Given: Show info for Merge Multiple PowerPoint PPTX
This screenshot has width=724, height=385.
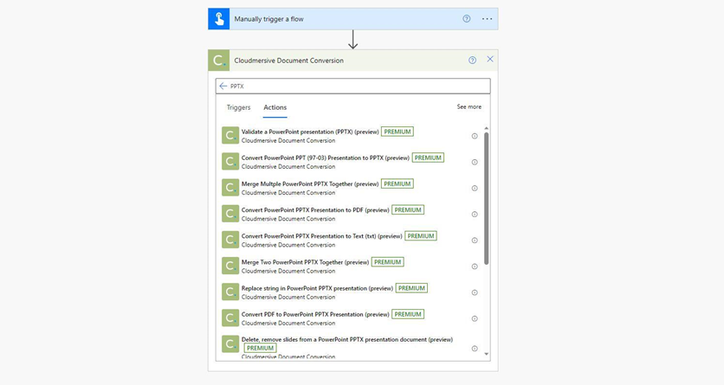Looking at the screenshot, I should (475, 189).
